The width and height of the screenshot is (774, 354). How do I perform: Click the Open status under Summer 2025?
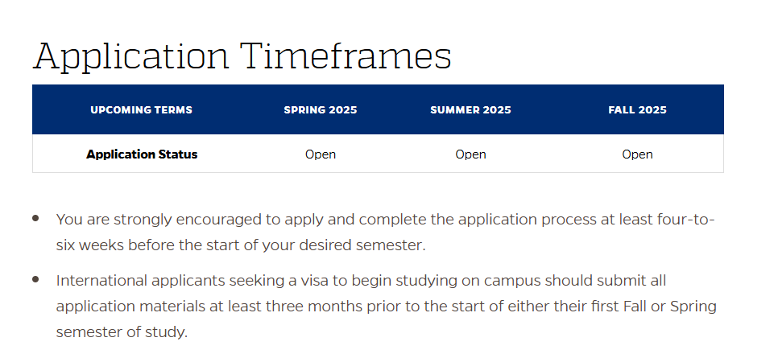[470, 154]
